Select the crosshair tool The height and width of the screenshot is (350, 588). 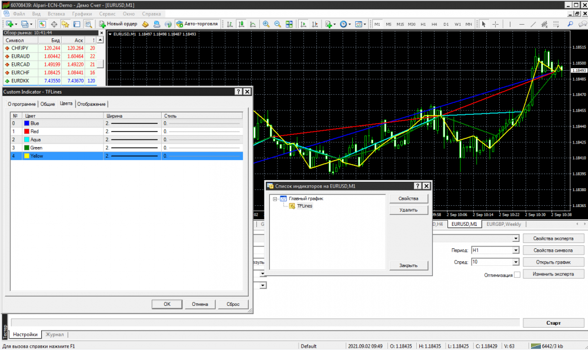pos(495,24)
